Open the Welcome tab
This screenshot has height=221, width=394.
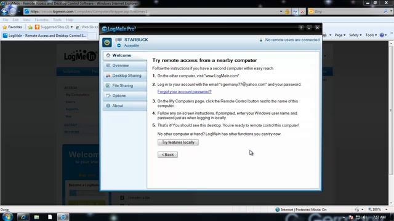click(125, 55)
